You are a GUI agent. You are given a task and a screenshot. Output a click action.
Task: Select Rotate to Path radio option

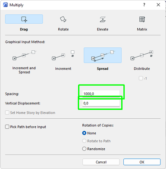(84, 141)
